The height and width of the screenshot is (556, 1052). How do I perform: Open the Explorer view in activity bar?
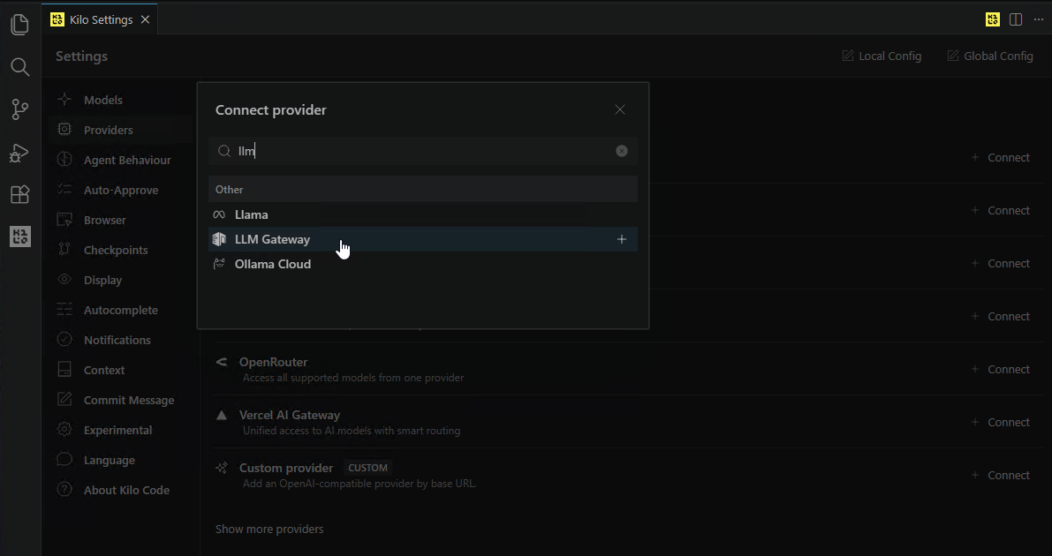[20, 25]
